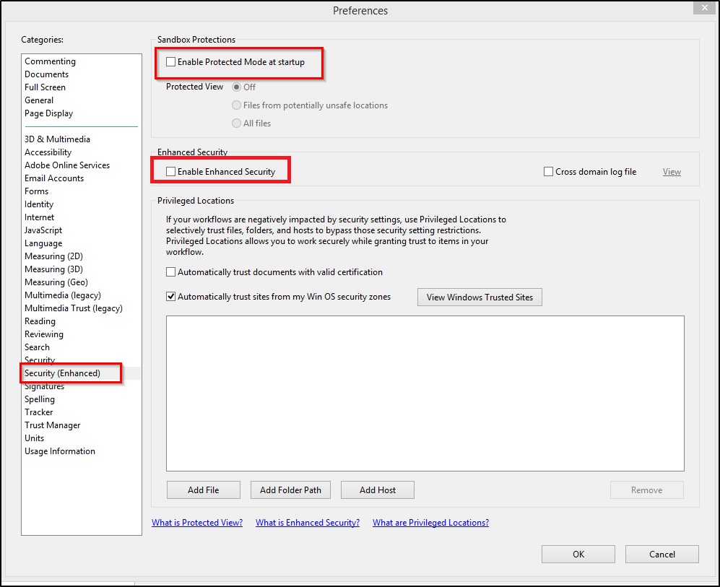Select Trust Manager category
Image resolution: width=720 pixels, height=587 pixels.
point(52,425)
